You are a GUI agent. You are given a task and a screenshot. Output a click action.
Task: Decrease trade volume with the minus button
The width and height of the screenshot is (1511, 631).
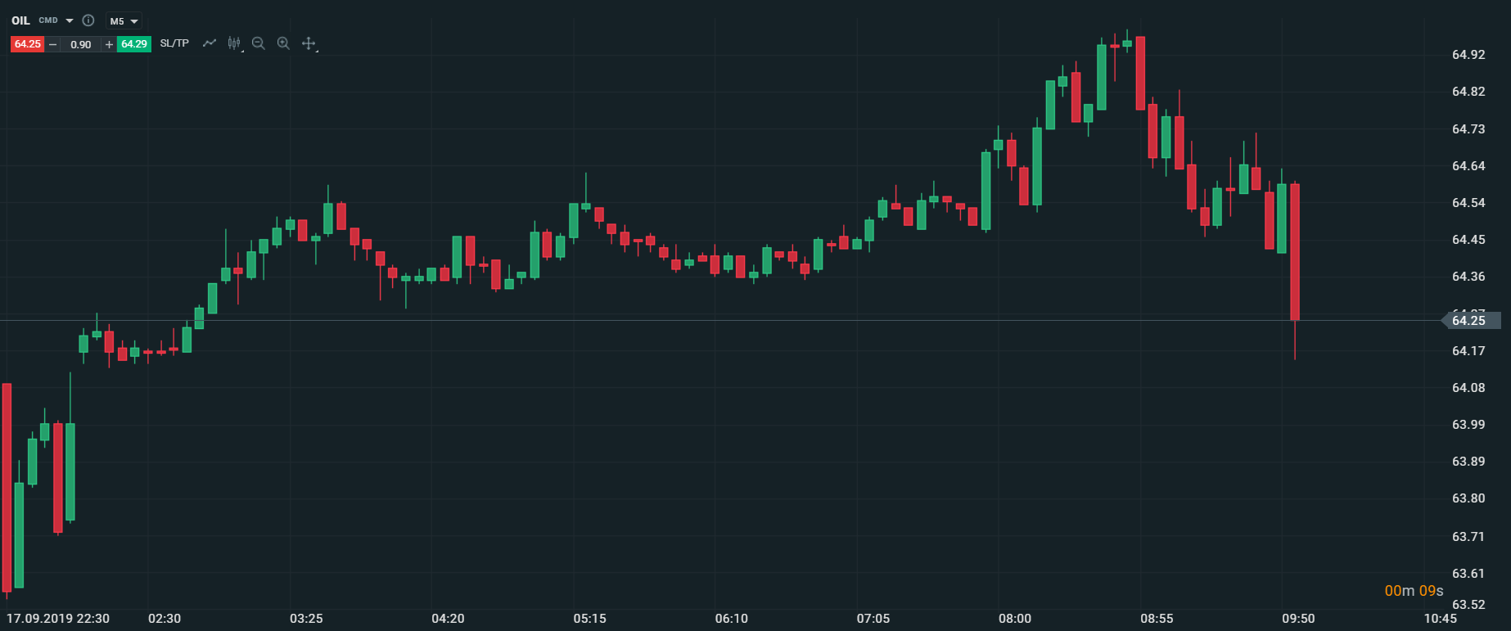pyautogui.click(x=53, y=44)
